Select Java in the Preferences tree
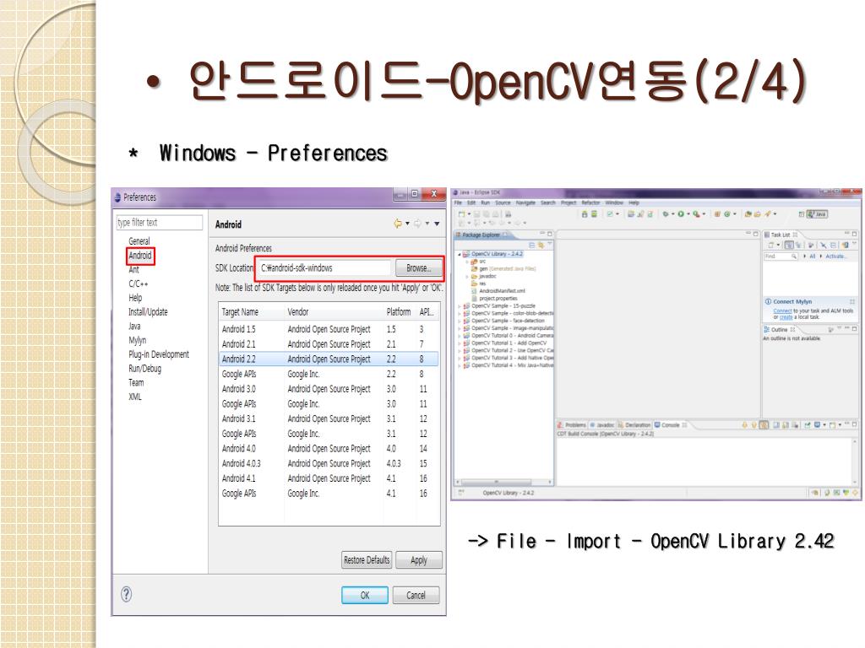This screenshot has width=865, height=648. [134, 327]
